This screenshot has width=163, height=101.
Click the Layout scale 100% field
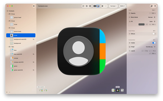click(153, 54)
